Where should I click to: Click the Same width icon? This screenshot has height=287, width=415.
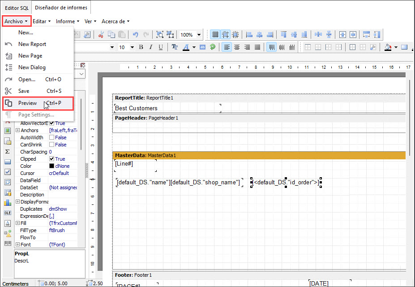[367, 34]
